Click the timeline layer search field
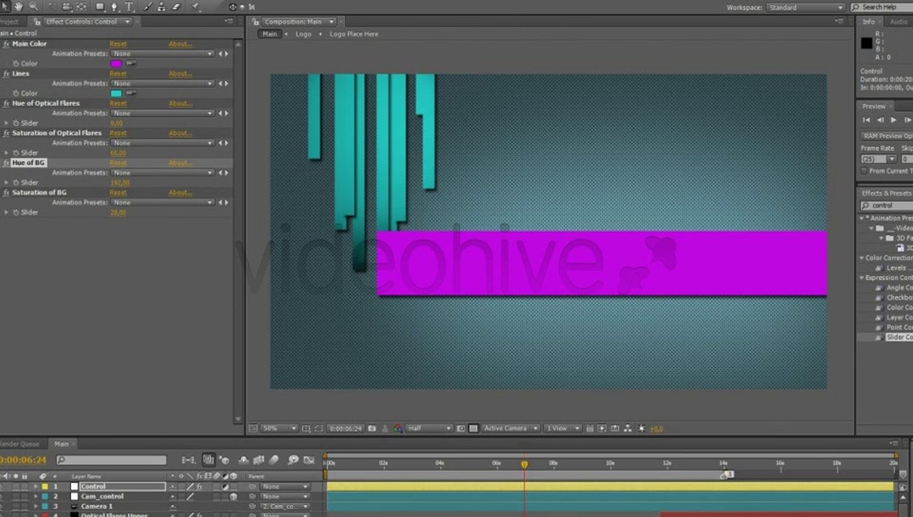Image resolution: width=913 pixels, height=517 pixels. tap(111, 460)
